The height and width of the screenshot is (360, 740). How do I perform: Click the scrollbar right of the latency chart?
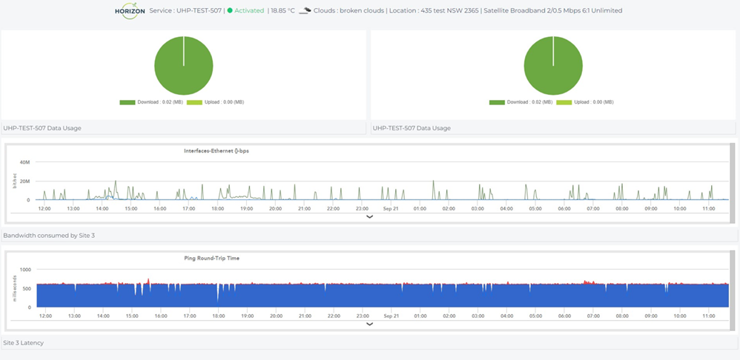coord(733,289)
